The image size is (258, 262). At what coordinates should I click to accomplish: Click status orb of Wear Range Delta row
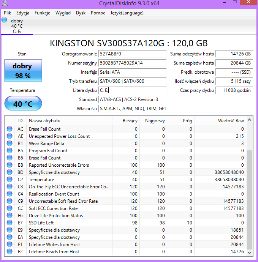[9, 143]
